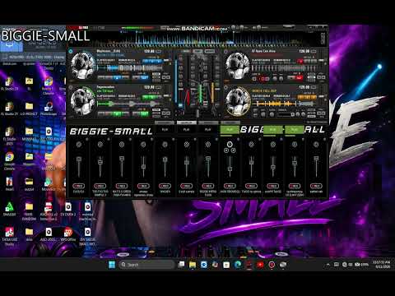Seek in deck 3 green waveform strip
The width and height of the screenshot is (395, 296).
(128, 104)
